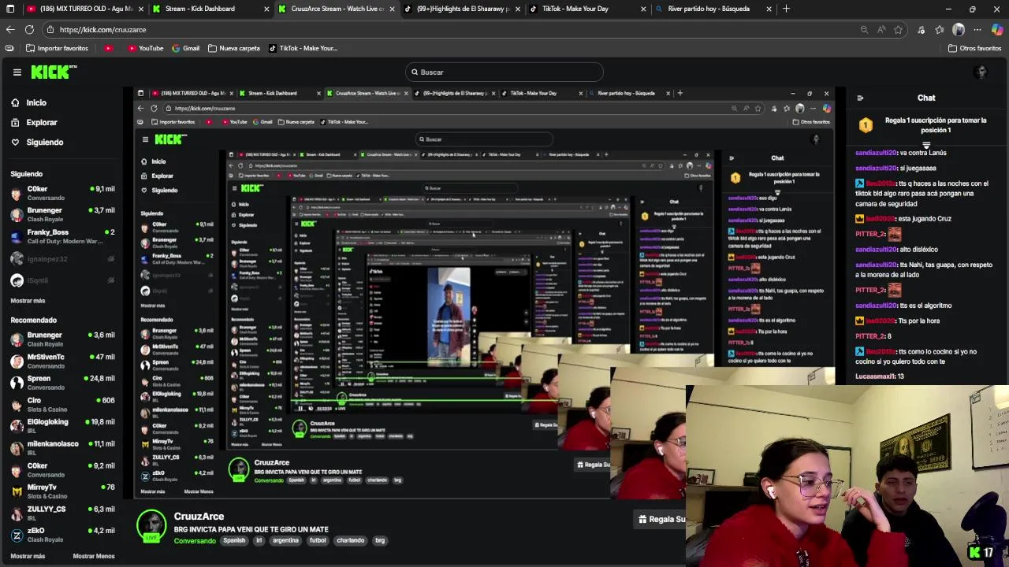This screenshot has height=567, width=1009.
Task: Expand recommended list with bottom Mostrar más
Action: pyautogui.click(x=28, y=556)
